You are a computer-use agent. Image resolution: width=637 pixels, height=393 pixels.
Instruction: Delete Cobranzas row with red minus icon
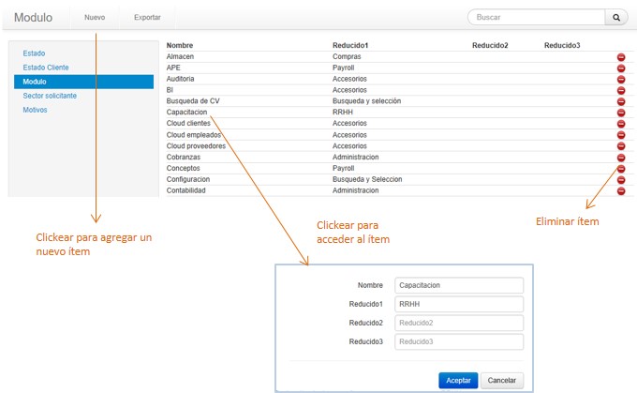620,157
